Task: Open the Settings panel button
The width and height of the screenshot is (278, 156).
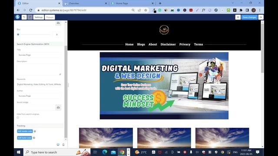Action: coord(39,17)
